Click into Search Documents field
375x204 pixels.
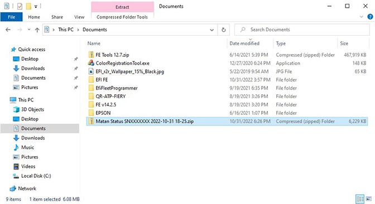tap(302, 30)
